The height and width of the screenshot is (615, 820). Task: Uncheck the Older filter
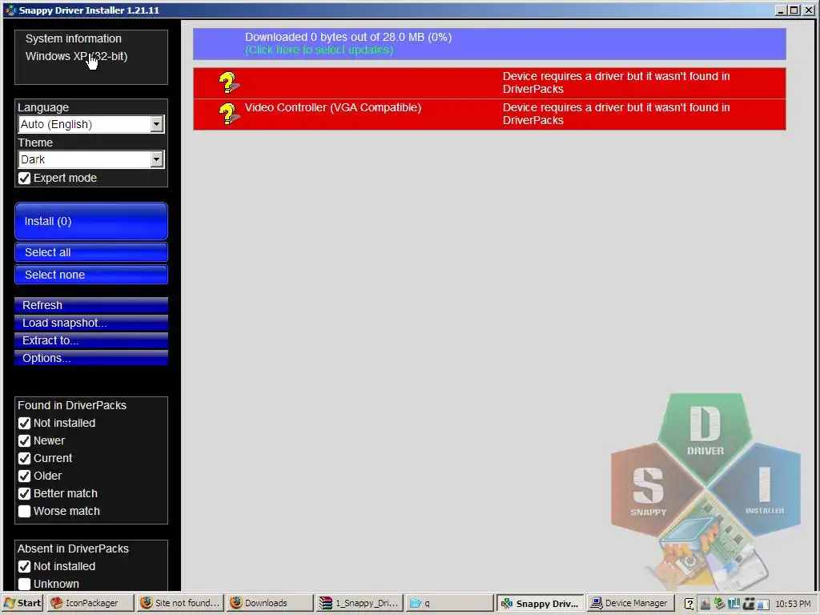pos(24,476)
